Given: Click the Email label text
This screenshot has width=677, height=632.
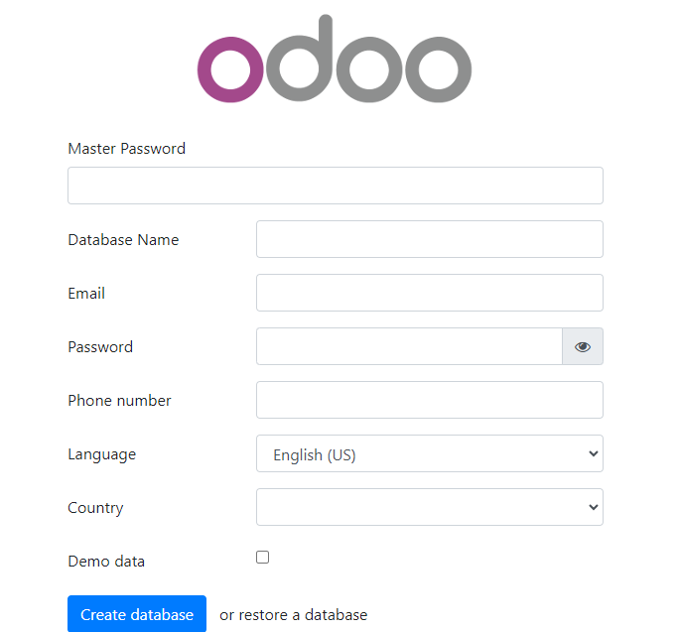Looking at the screenshot, I should pos(86,294).
